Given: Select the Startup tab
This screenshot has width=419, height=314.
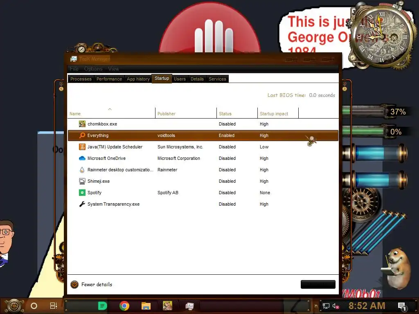Looking at the screenshot, I should click(x=162, y=78).
